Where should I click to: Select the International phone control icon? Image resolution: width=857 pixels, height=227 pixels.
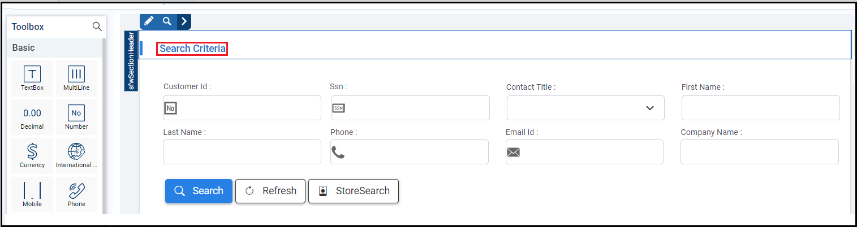point(76,155)
